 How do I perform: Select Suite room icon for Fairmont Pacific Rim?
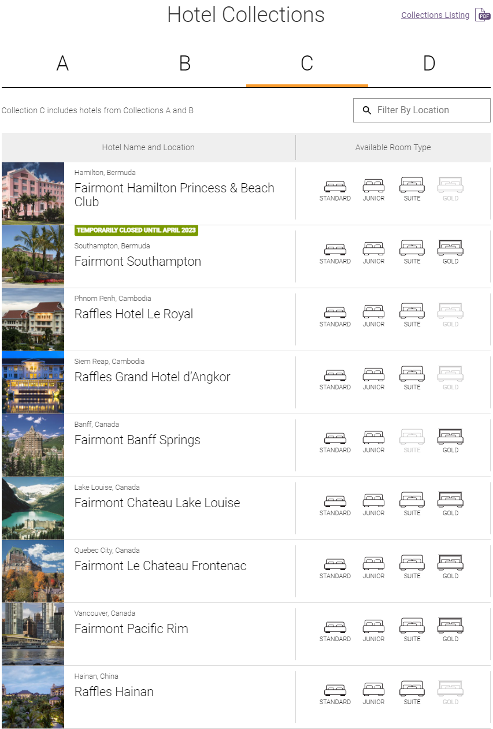(412, 626)
